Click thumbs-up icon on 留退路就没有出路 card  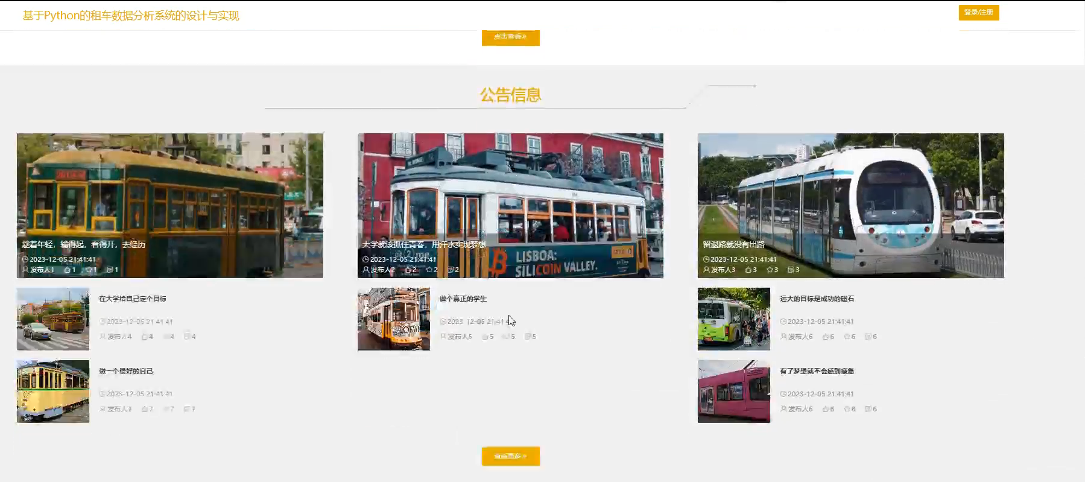pos(748,270)
